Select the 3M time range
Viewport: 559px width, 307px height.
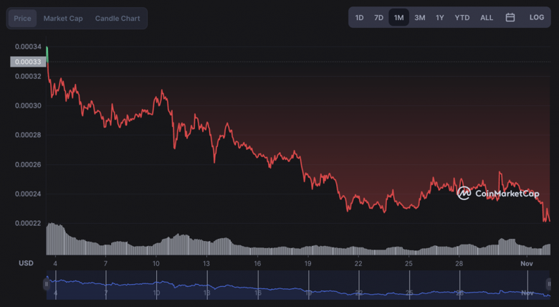(x=420, y=17)
